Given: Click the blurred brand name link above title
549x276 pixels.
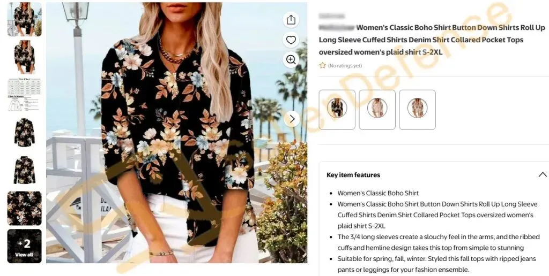Looking at the screenshot, I should pyautogui.click(x=331, y=16).
